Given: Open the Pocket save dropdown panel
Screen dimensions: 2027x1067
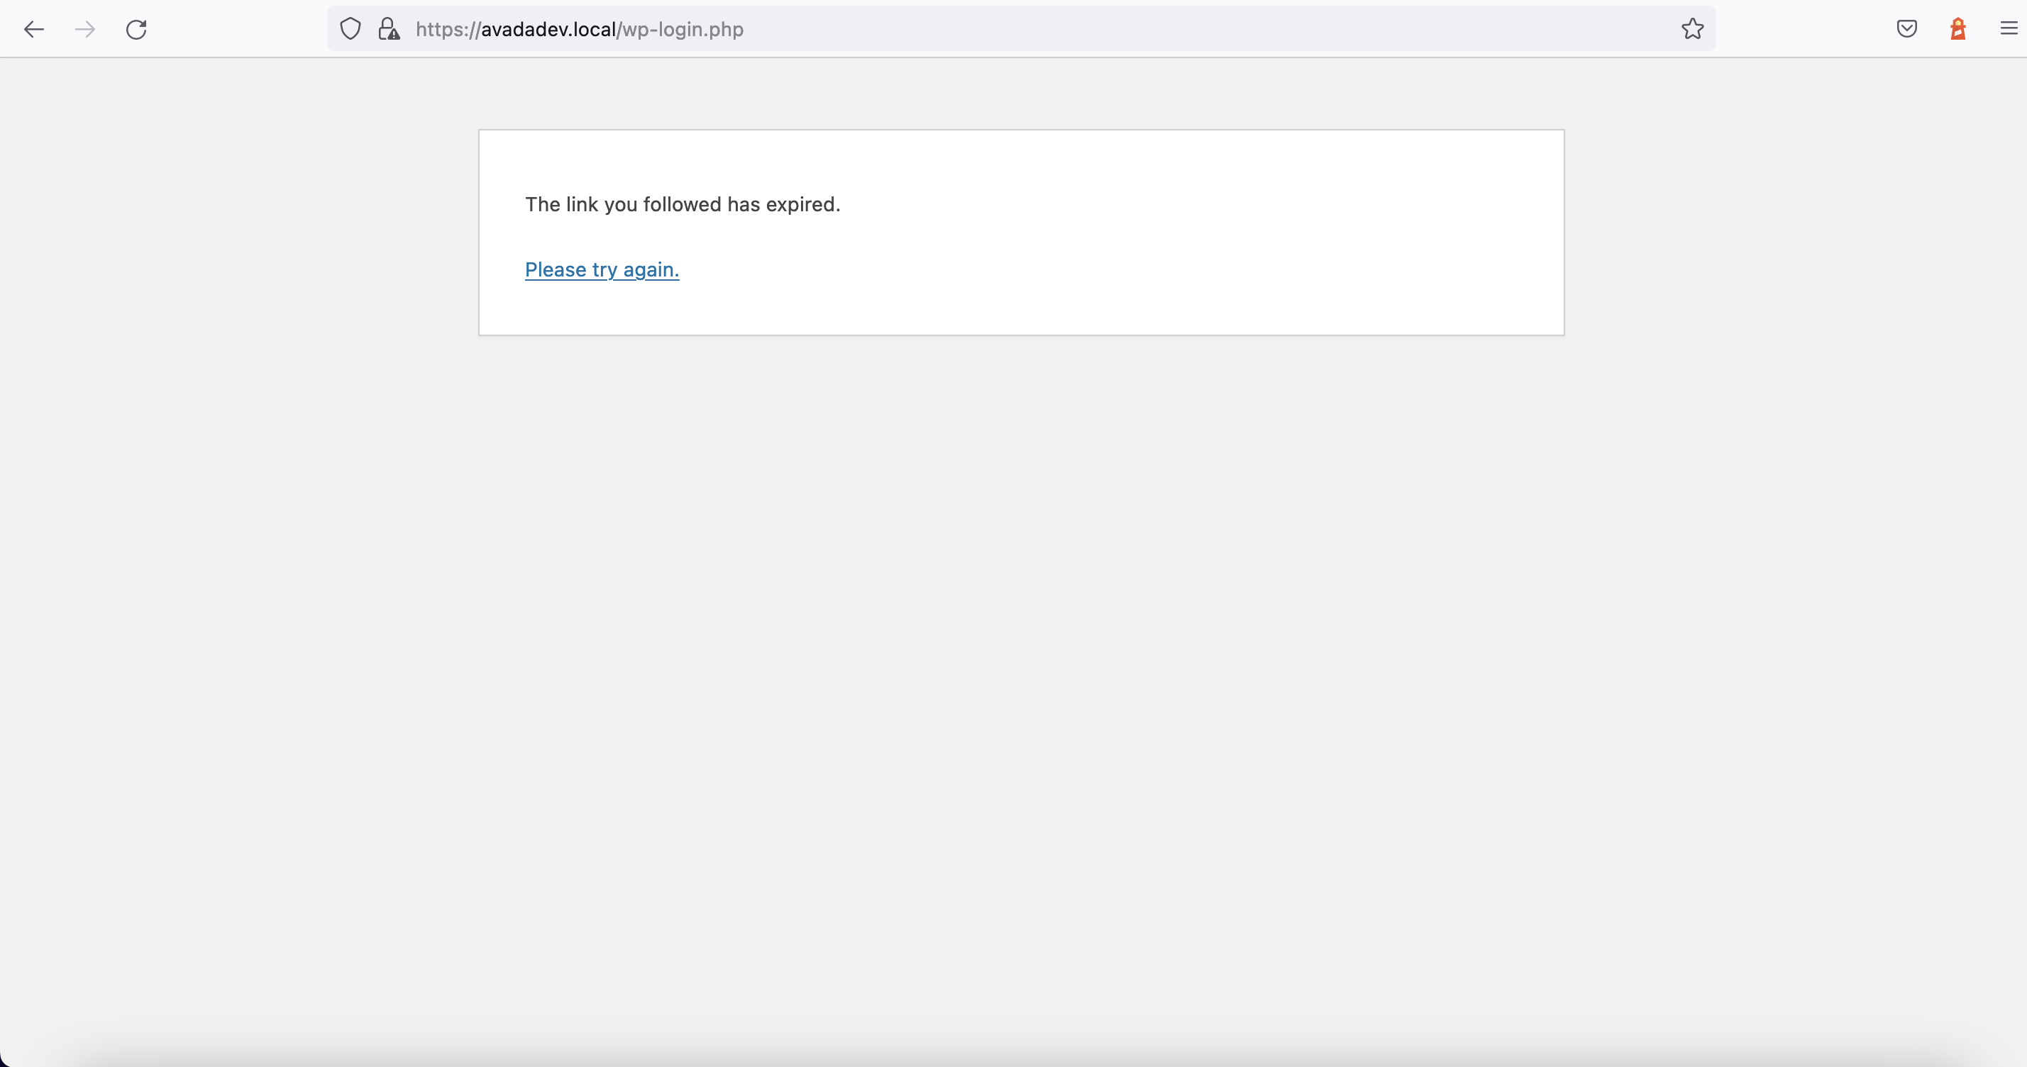Looking at the screenshot, I should pos(1906,29).
